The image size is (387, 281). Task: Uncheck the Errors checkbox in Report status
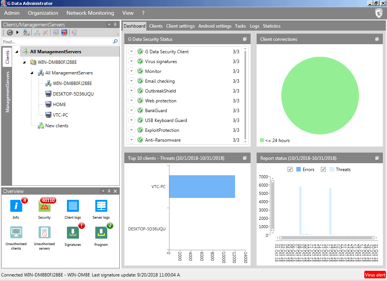point(290,170)
